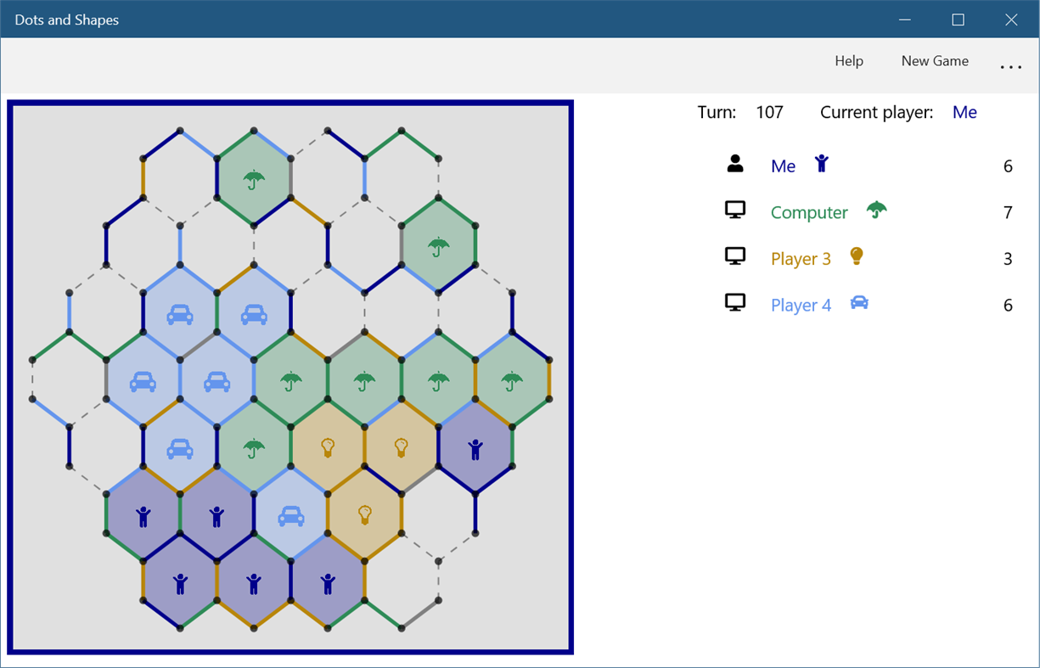Click the person icon beside Me
Viewport: 1040px width, 668px height.
tap(735, 164)
